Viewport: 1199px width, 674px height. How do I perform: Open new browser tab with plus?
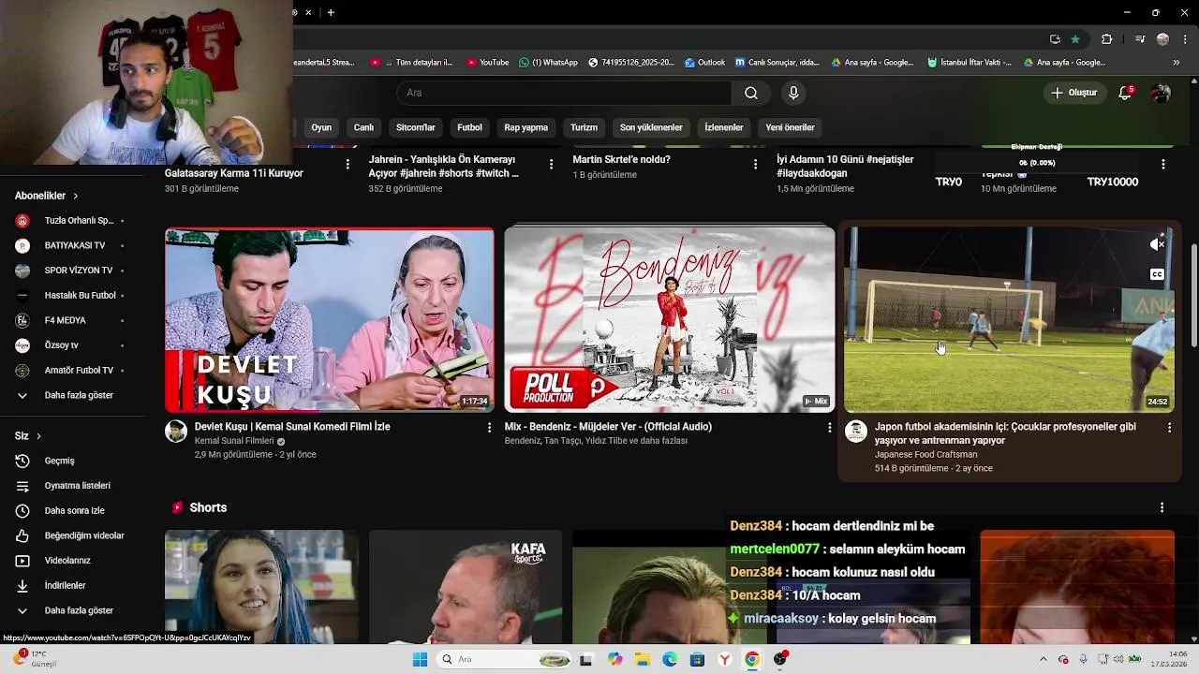pyautogui.click(x=331, y=12)
